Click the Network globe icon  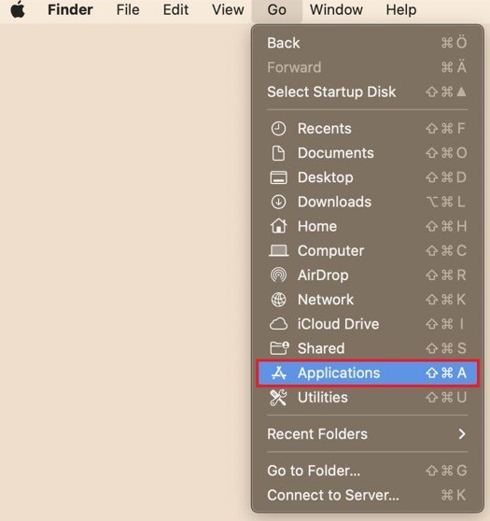click(278, 300)
